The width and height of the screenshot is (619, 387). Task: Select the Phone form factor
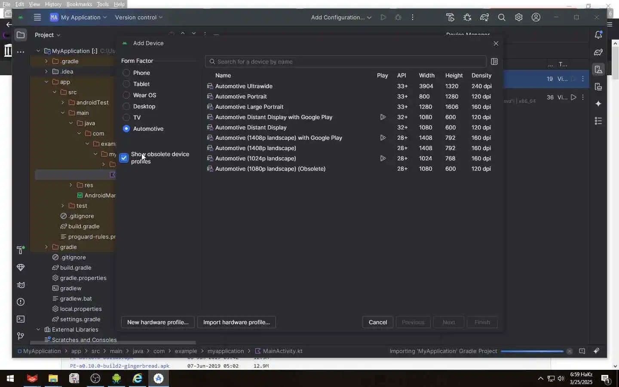(x=136, y=73)
